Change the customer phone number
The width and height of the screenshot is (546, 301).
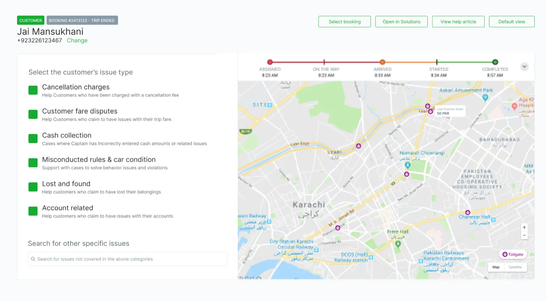click(77, 40)
